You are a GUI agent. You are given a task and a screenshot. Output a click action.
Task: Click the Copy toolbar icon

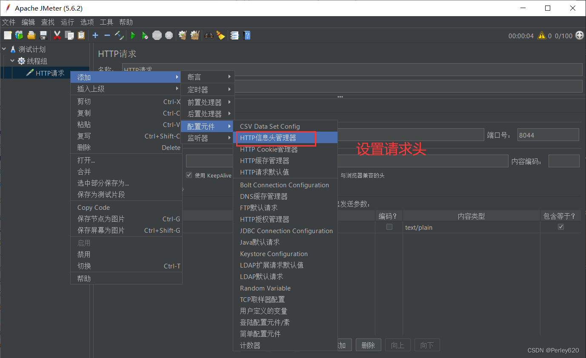point(69,35)
